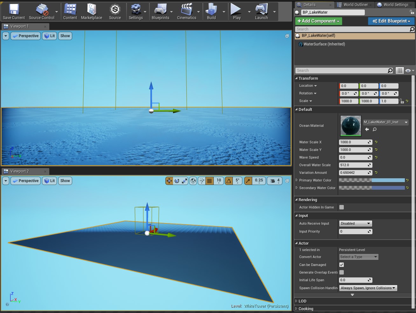The image size is (416, 313).
Task: Reset Water Scale X to default
Action: click(x=376, y=142)
